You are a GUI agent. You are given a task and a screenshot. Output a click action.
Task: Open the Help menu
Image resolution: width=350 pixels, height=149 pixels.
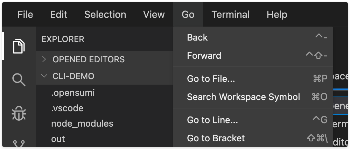click(x=277, y=14)
